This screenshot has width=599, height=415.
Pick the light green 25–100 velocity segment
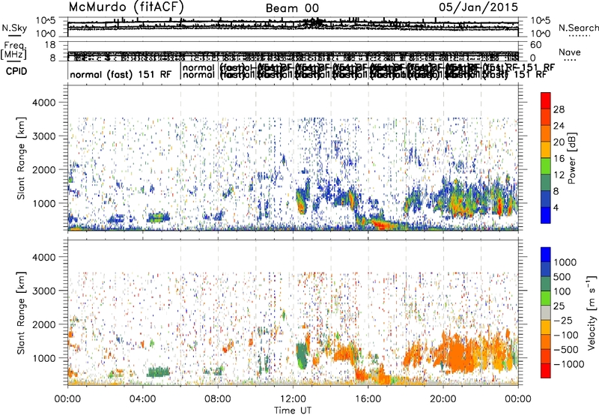[546, 298]
